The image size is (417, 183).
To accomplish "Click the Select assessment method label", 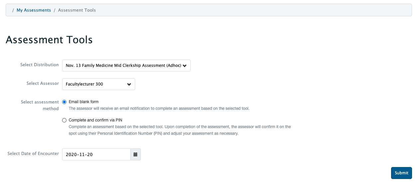I will pos(40,105).
